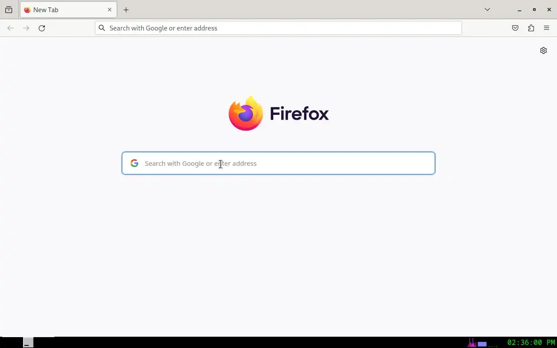557x348 pixels.
Task: Open Save to Pocket icon
Action: point(515,28)
